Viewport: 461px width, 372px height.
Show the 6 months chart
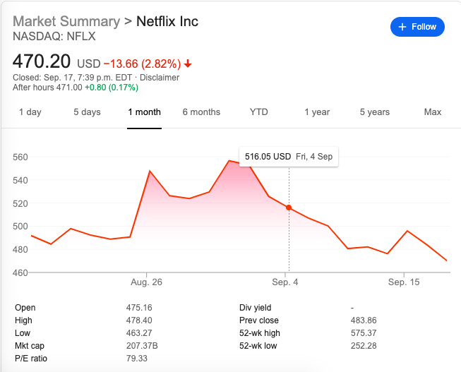(x=201, y=112)
